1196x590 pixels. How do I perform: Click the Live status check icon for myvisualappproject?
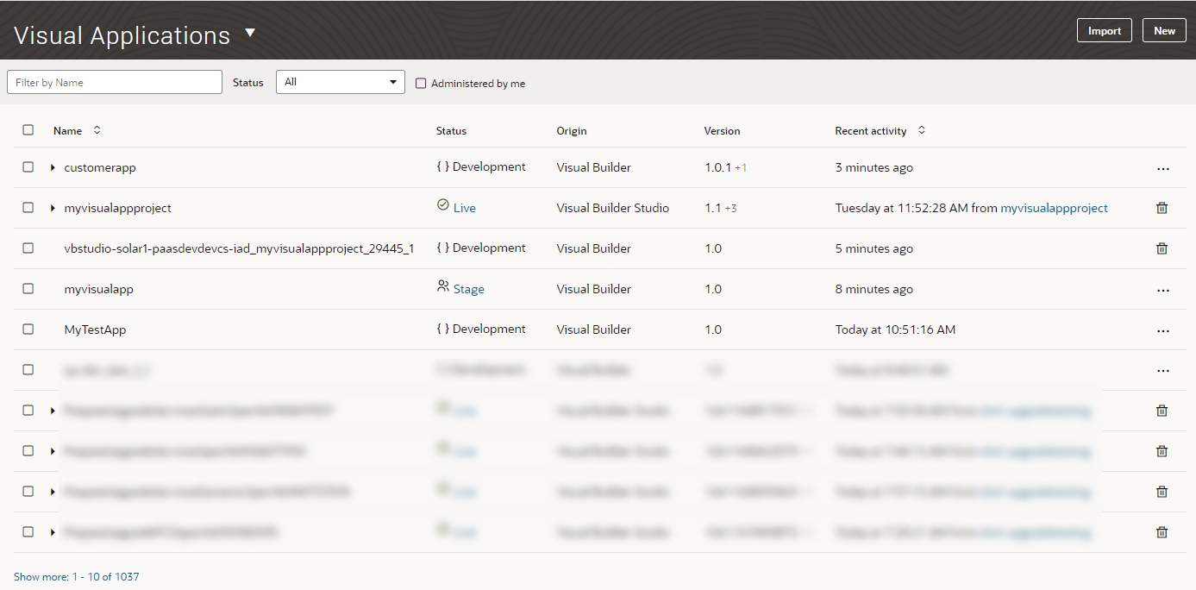pos(443,205)
